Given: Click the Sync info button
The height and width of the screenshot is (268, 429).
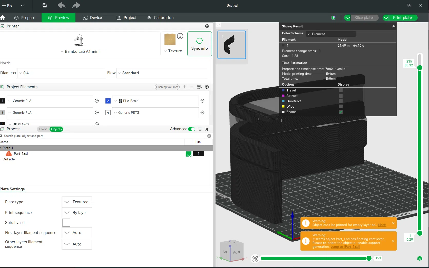Looking at the screenshot, I should tap(199, 44).
